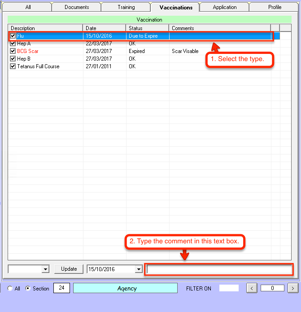Select the All radio button
Image resolution: width=301 pixels, height=312 pixels.
10,289
